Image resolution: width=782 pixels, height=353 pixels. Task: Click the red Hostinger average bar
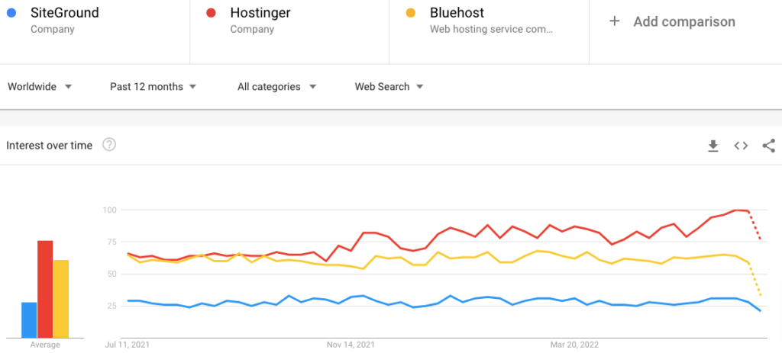45,289
